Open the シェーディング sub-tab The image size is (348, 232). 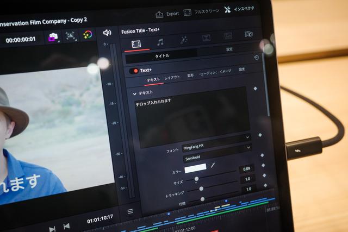coord(208,73)
